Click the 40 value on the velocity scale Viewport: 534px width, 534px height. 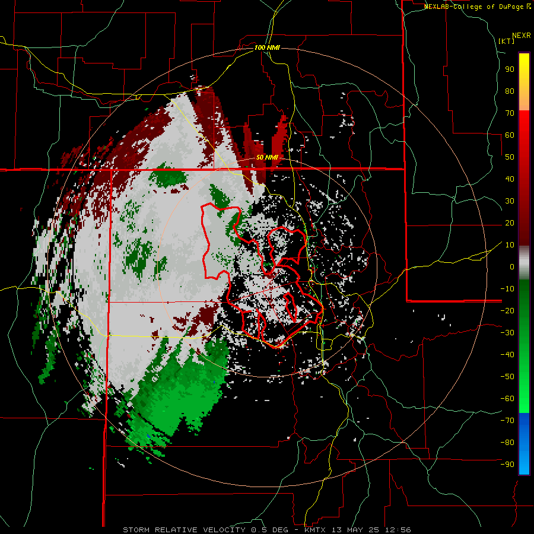(x=510, y=179)
